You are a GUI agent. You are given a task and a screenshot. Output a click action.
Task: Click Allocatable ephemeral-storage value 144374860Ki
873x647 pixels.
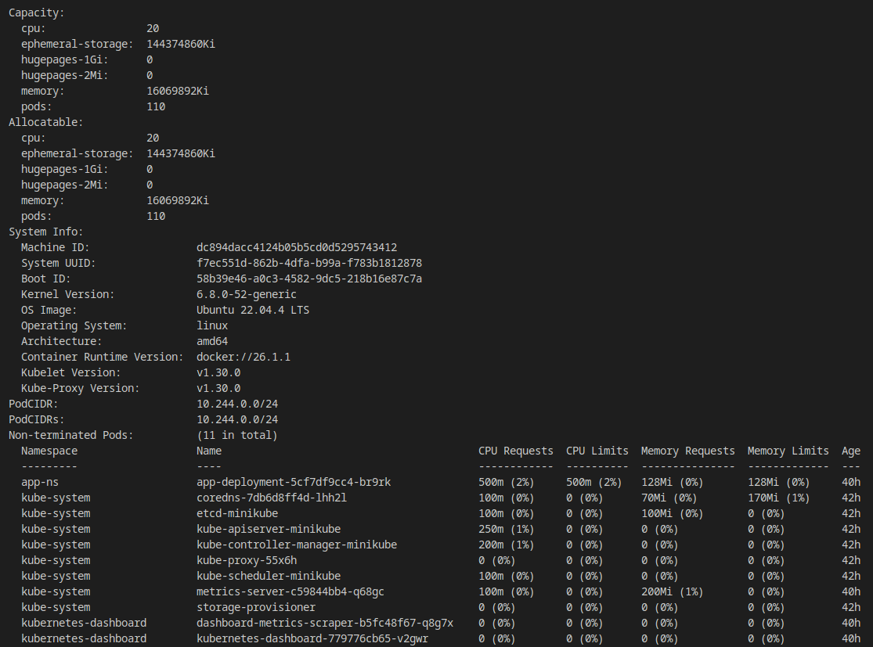181,153
